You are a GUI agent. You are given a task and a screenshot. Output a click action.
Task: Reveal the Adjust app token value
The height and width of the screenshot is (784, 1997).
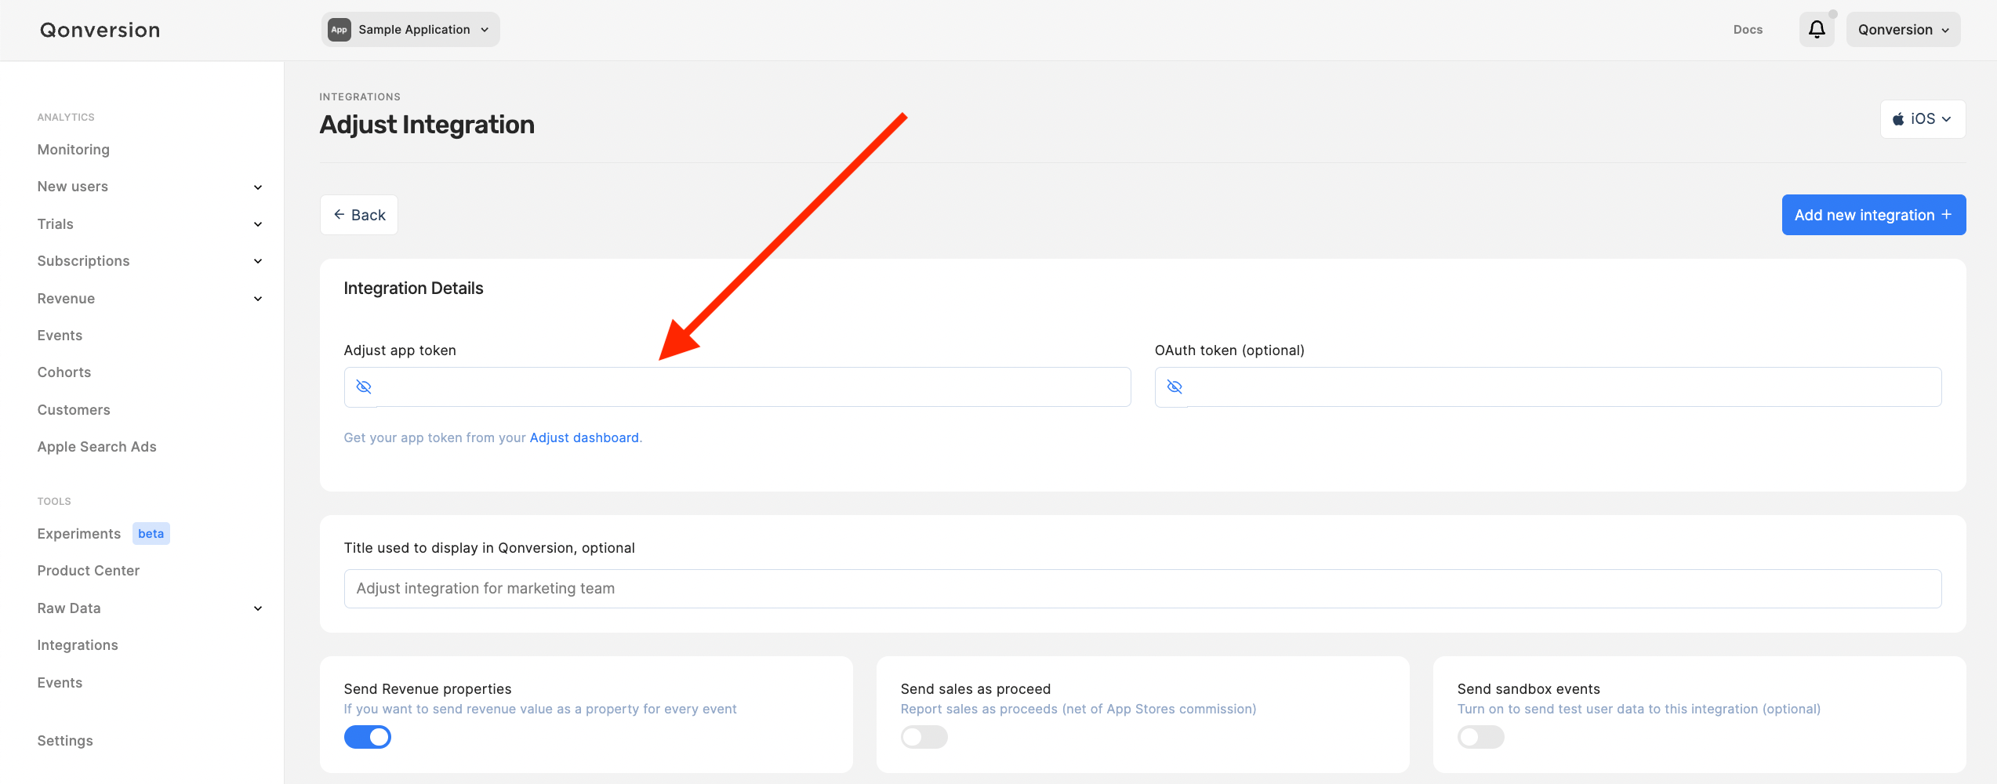click(364, 387)
